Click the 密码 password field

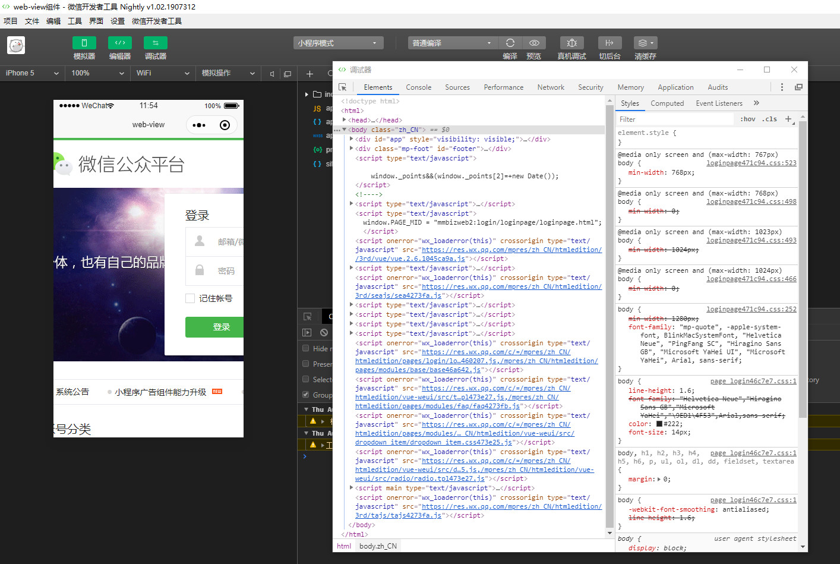tap(214, 270)
